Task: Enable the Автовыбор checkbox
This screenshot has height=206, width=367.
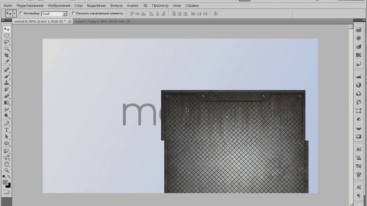Action: click(21, 13)
